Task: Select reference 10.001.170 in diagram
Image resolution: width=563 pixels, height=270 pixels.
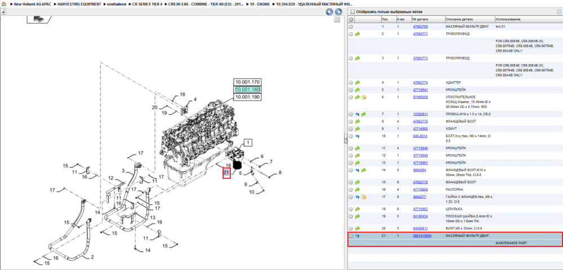Action: pos(247,82)
